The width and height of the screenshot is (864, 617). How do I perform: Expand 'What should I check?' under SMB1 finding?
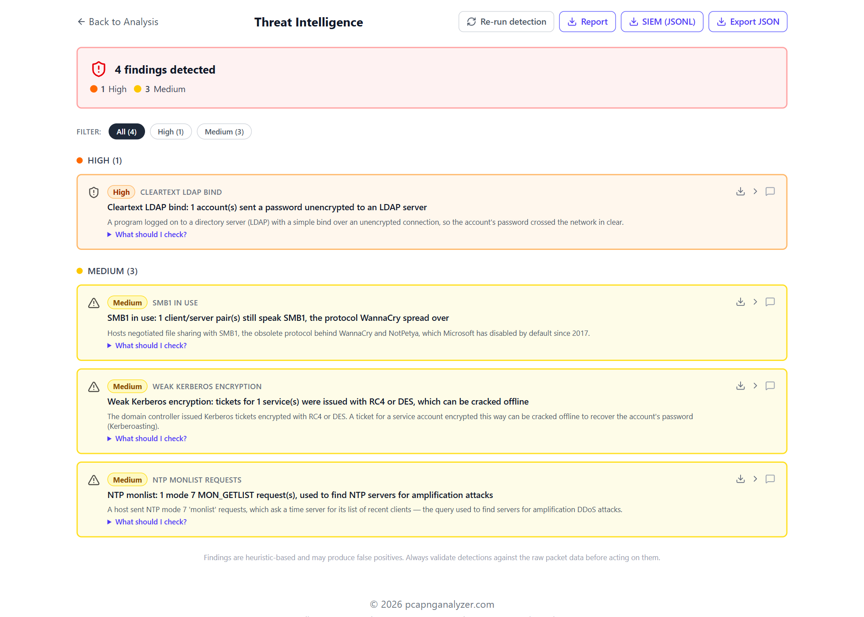coord(147,346)
